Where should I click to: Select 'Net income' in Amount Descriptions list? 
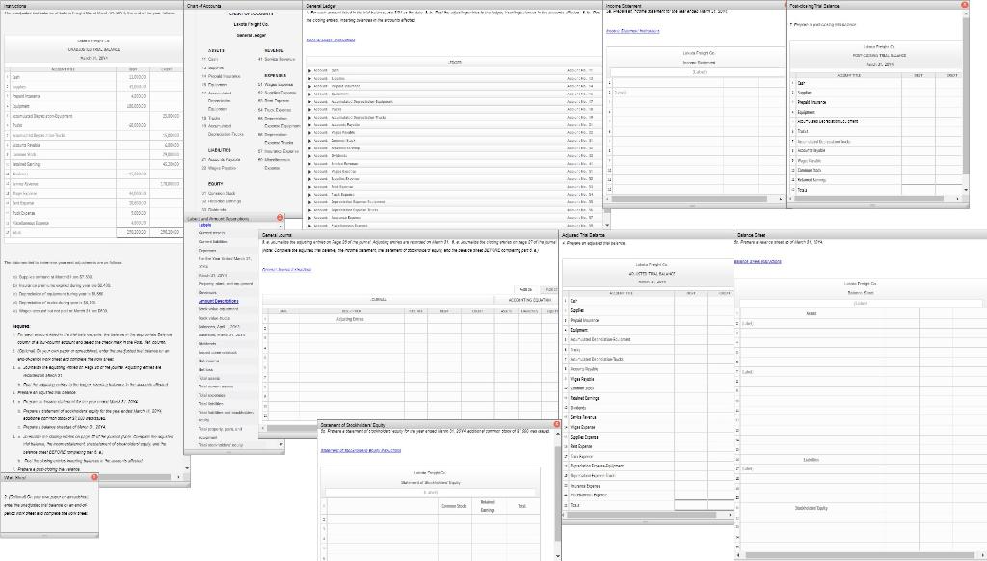click(209, 361)
